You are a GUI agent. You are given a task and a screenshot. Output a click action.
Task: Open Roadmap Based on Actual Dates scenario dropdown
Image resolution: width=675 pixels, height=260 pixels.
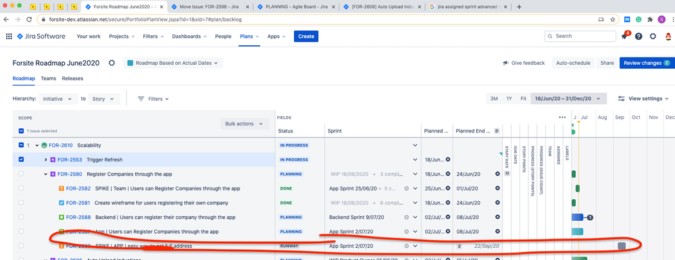[x=173, y=63]
